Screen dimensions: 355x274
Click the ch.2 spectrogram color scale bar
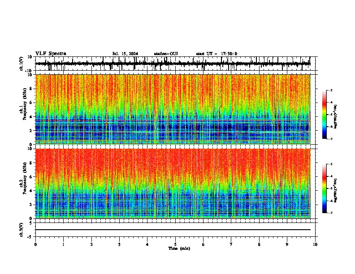coord(324,188)
